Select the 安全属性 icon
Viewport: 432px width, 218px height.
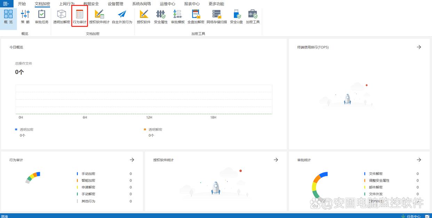click(161, 16)
